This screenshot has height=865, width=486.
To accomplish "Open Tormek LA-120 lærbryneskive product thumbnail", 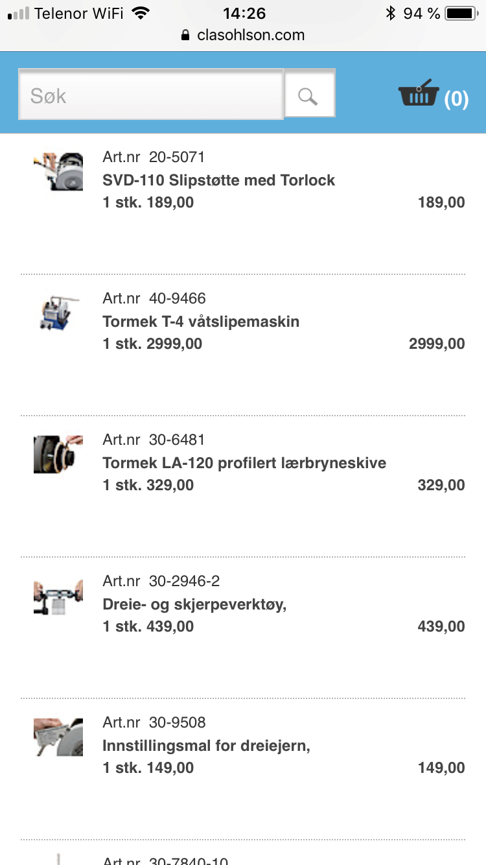I will [x=58, y=454].
